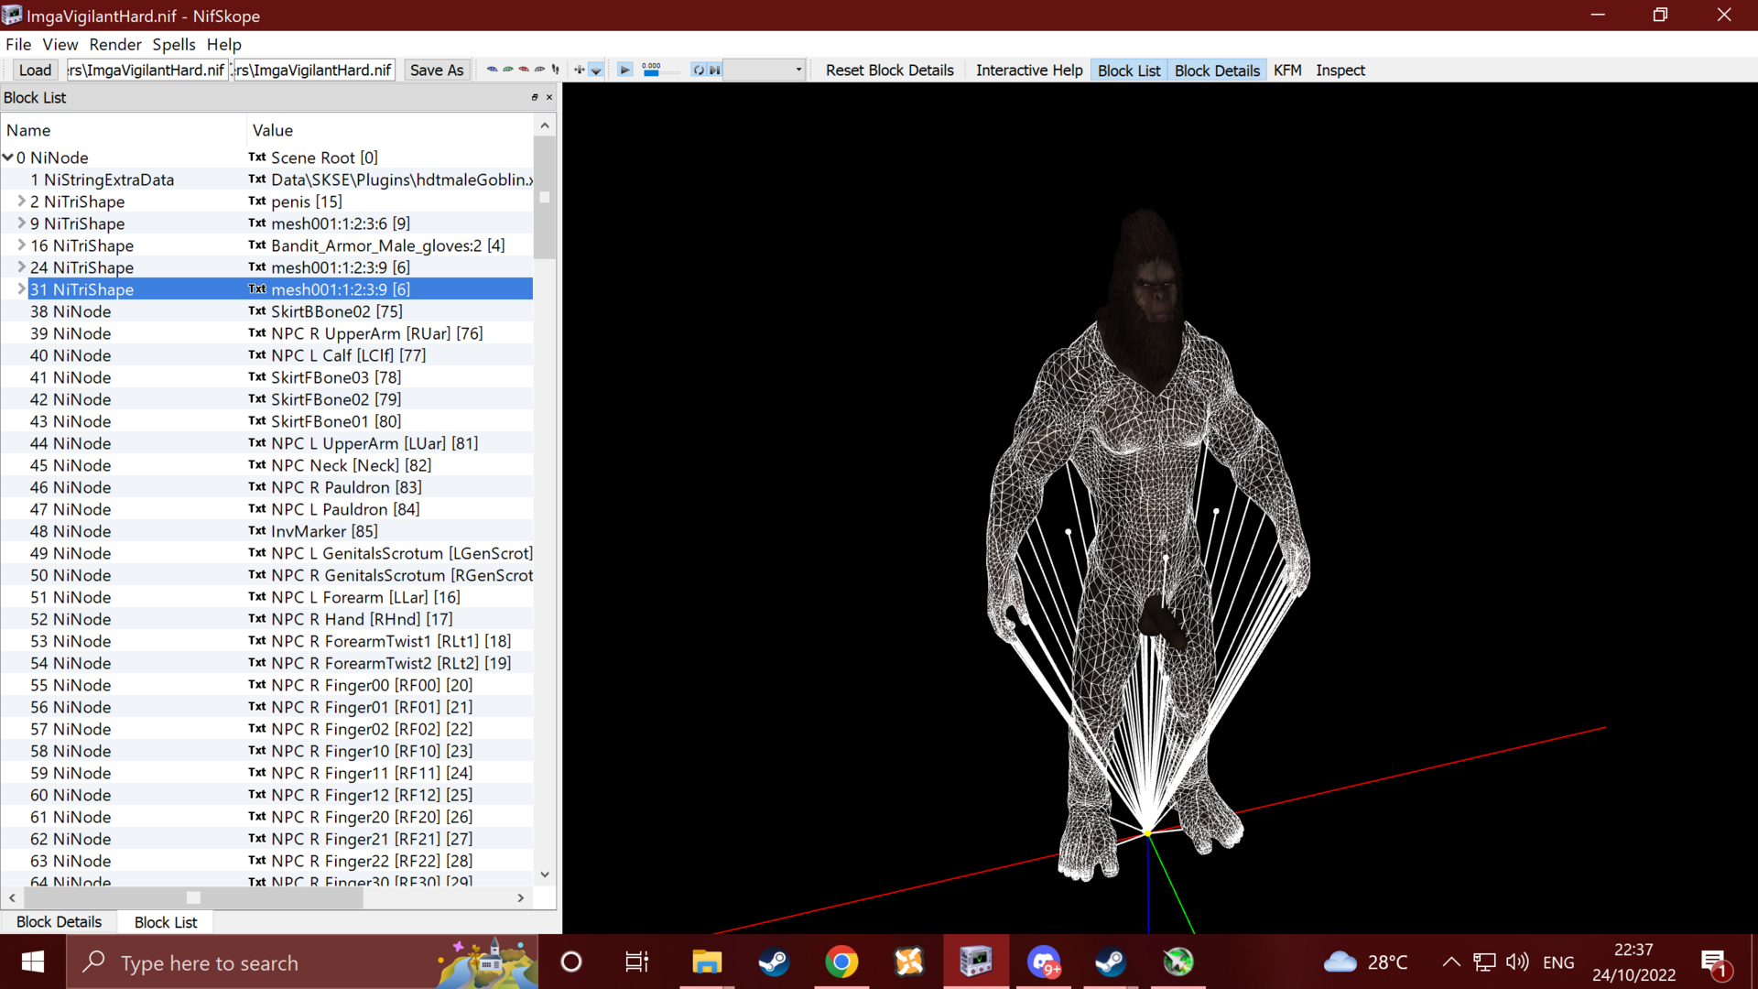Open the Render menu
This screenshot has height=989, width=1758.
tap(114, 44)
